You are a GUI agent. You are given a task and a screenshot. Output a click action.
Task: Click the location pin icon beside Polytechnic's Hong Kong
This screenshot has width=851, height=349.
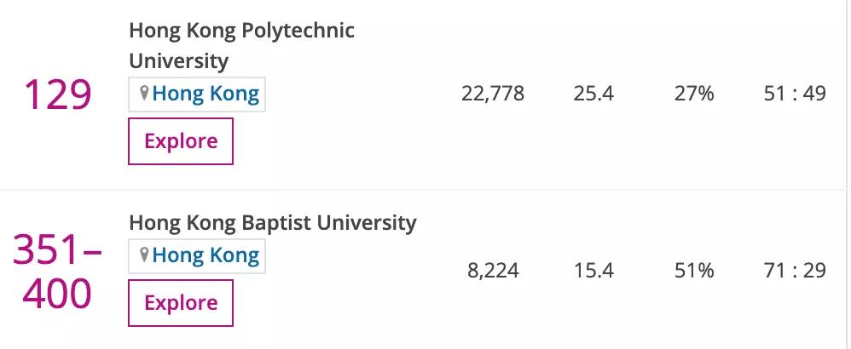point(143,94)
